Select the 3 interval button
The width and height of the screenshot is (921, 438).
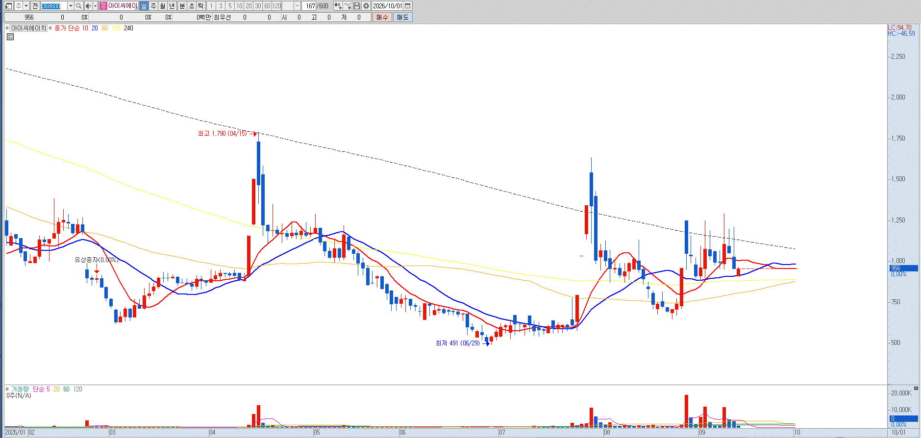click(x=221, y=6)
